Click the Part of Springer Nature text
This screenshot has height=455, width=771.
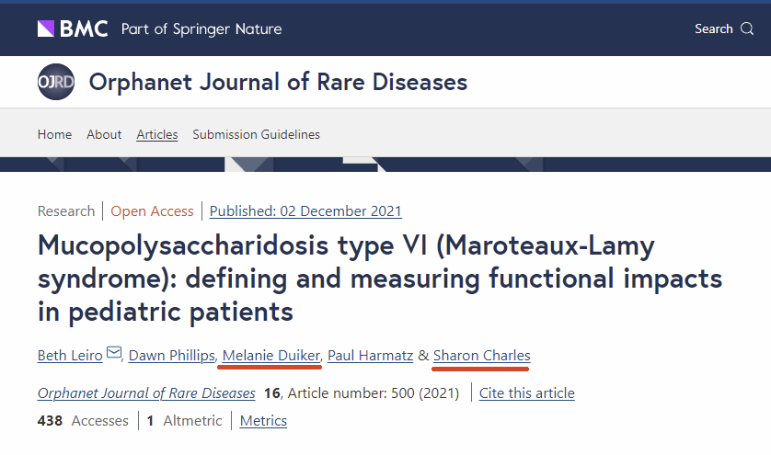click(201, 29)
